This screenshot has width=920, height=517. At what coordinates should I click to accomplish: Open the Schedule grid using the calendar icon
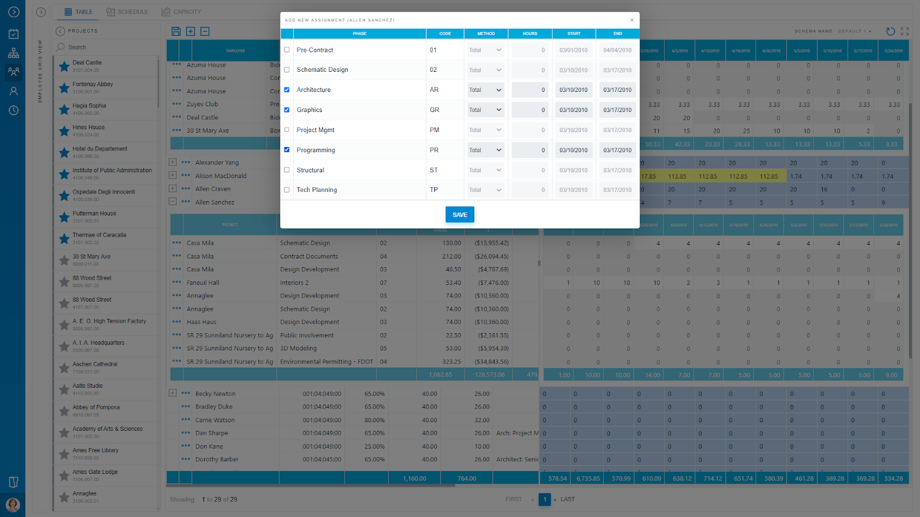click(x=13, y=33)
